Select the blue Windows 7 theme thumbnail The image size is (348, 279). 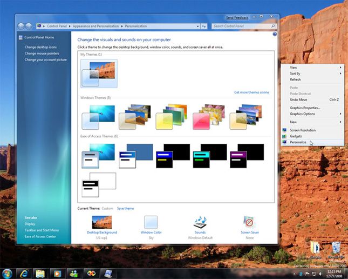click(99, 117)
